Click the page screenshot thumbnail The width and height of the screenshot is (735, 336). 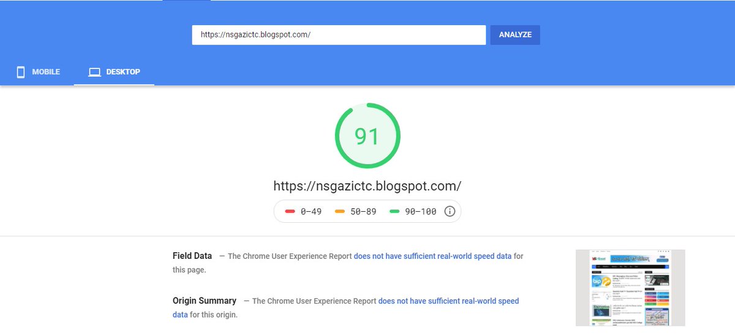click(x=630, y=288)
